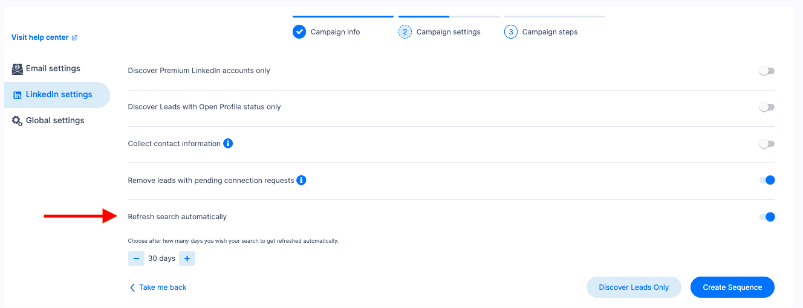Click the Campaign info checkmark step icon

click(299, 31)
